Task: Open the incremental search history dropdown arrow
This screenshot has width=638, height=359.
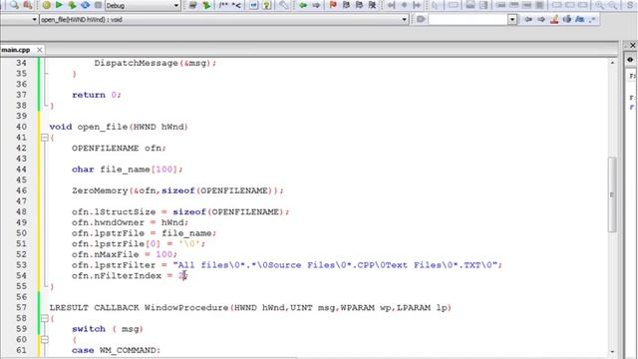Action: point(512,19)
